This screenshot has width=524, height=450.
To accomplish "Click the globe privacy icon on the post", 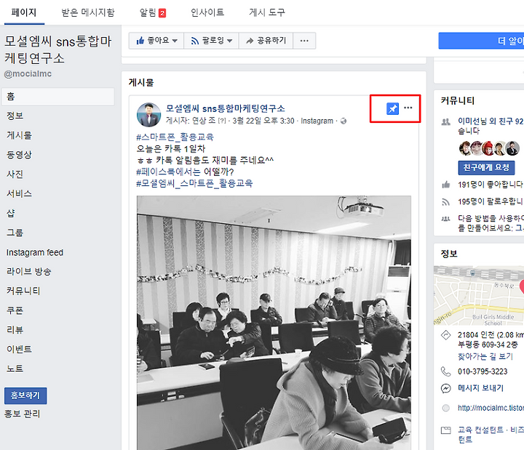I will (344, 121).
